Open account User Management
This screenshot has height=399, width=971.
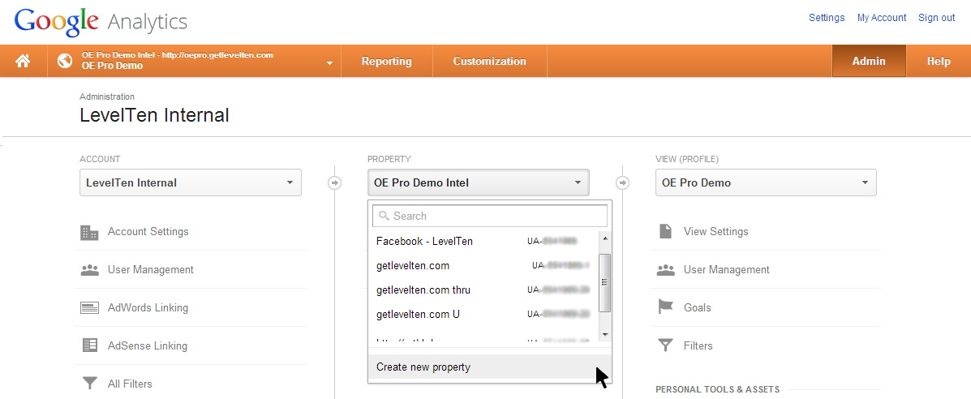151,269
